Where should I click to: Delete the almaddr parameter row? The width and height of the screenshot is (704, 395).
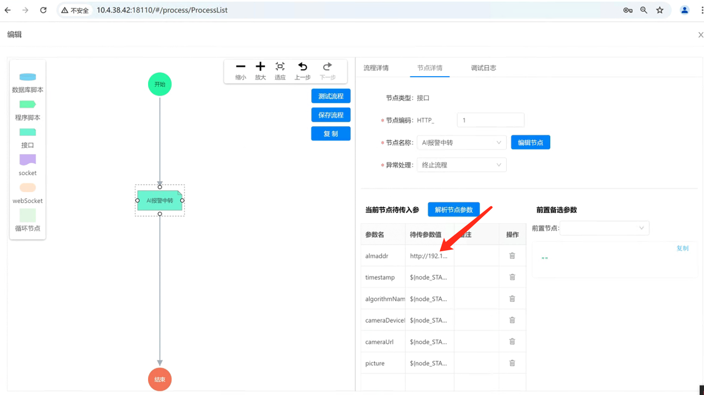coord(512,256)
